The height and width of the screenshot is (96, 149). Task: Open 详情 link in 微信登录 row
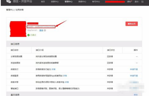pyautogui.click(x=65, y=76)
